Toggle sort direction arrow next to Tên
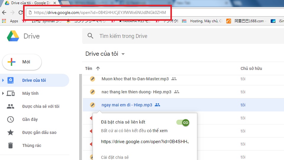284x160 pixels. pos(98,68)
